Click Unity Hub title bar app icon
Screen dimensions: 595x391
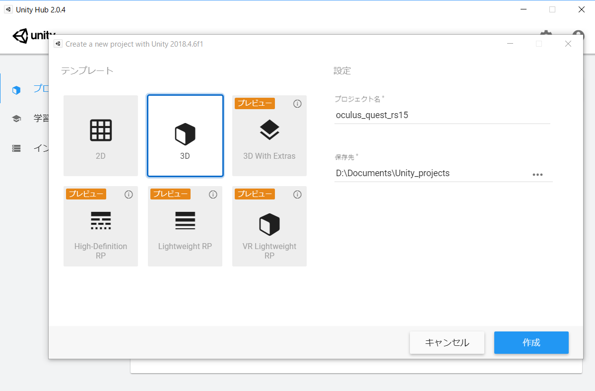pyautogui.click(x=8, y=9)
